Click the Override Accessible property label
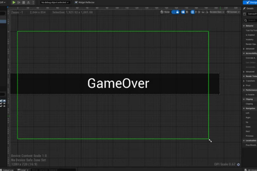The height and width of the screenshot is (171, 257). click(x=251, y=58)
